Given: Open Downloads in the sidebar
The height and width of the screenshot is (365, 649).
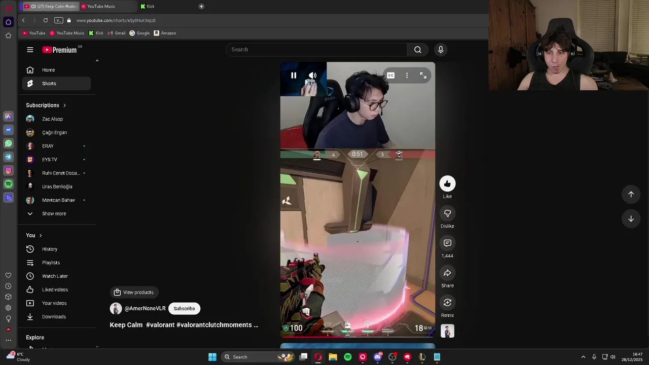Looking at the screenshot, I should 56,317.
